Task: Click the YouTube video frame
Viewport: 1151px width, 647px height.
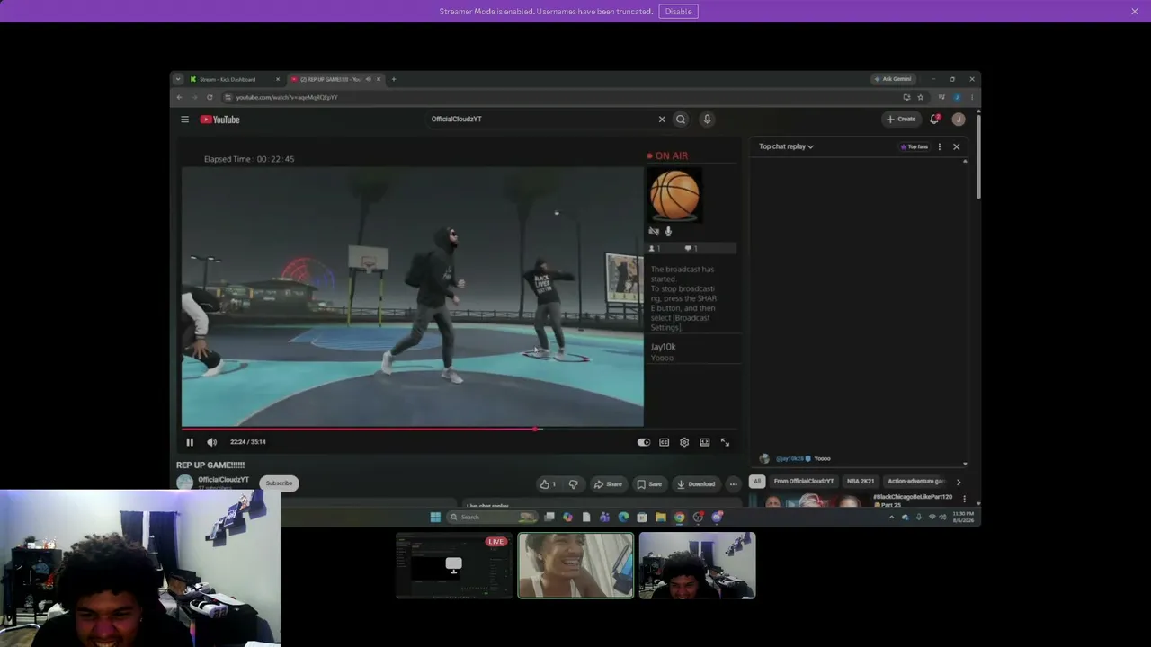Action: (412, 296)
